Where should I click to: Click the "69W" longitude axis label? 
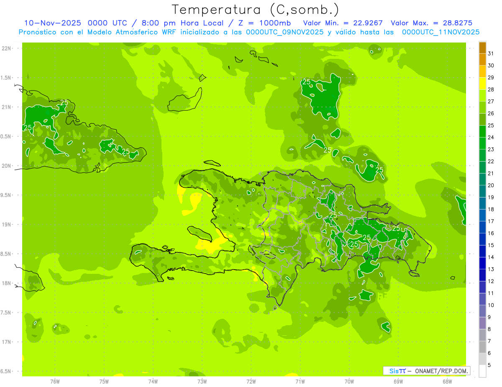[x=398, y=381]
